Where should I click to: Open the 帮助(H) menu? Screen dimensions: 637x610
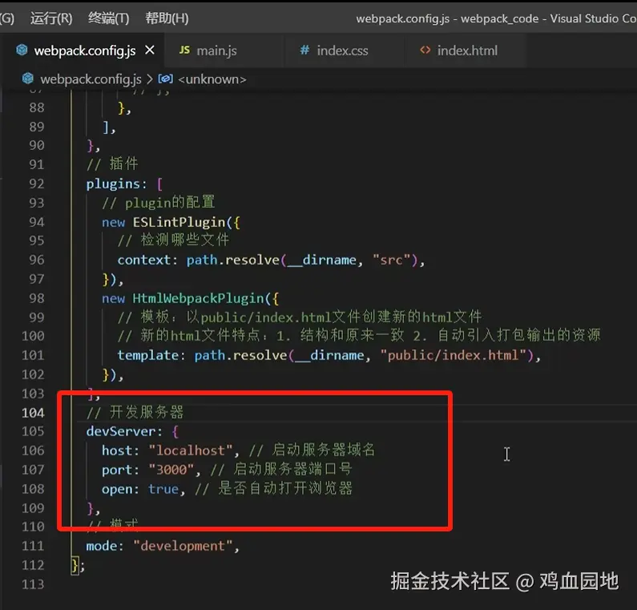coord(167,18)
